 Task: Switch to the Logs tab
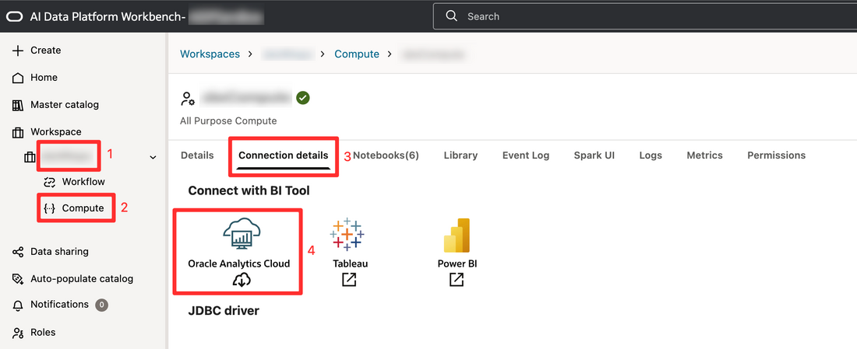click(x=651, y=155)
